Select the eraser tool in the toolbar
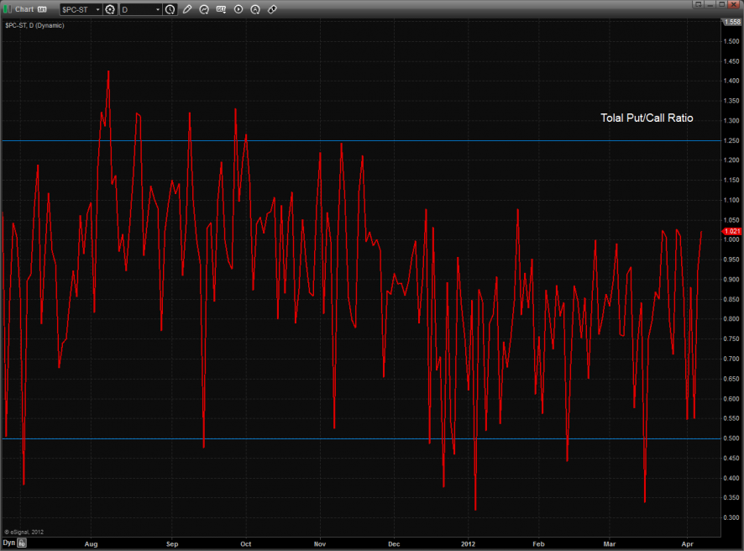 pyautogui.click(x=272, y=9)
